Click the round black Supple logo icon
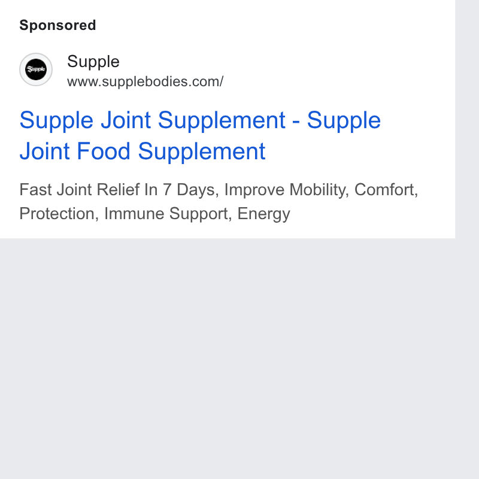 pyautogui.click(x=36, y=69)
